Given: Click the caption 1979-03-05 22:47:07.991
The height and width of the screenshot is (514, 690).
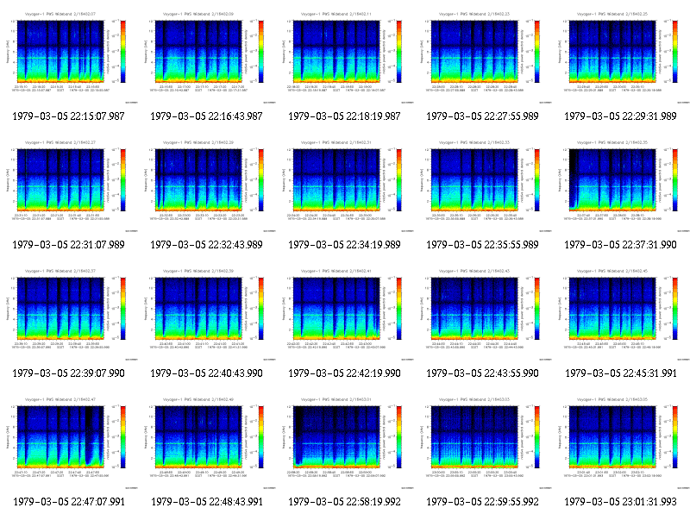Looking at the screenshot, I should (69, 502).
